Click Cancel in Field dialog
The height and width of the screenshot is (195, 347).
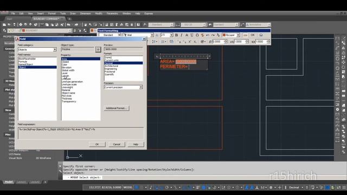coord(117,145)
